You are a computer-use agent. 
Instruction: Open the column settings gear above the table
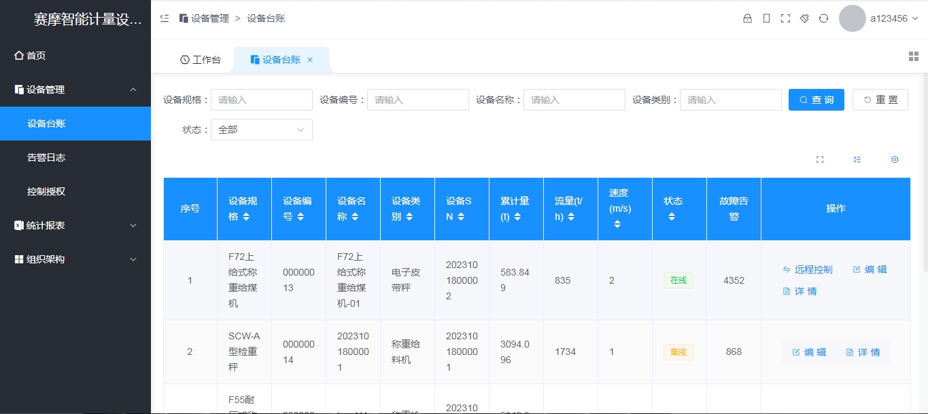pos(895,159)
